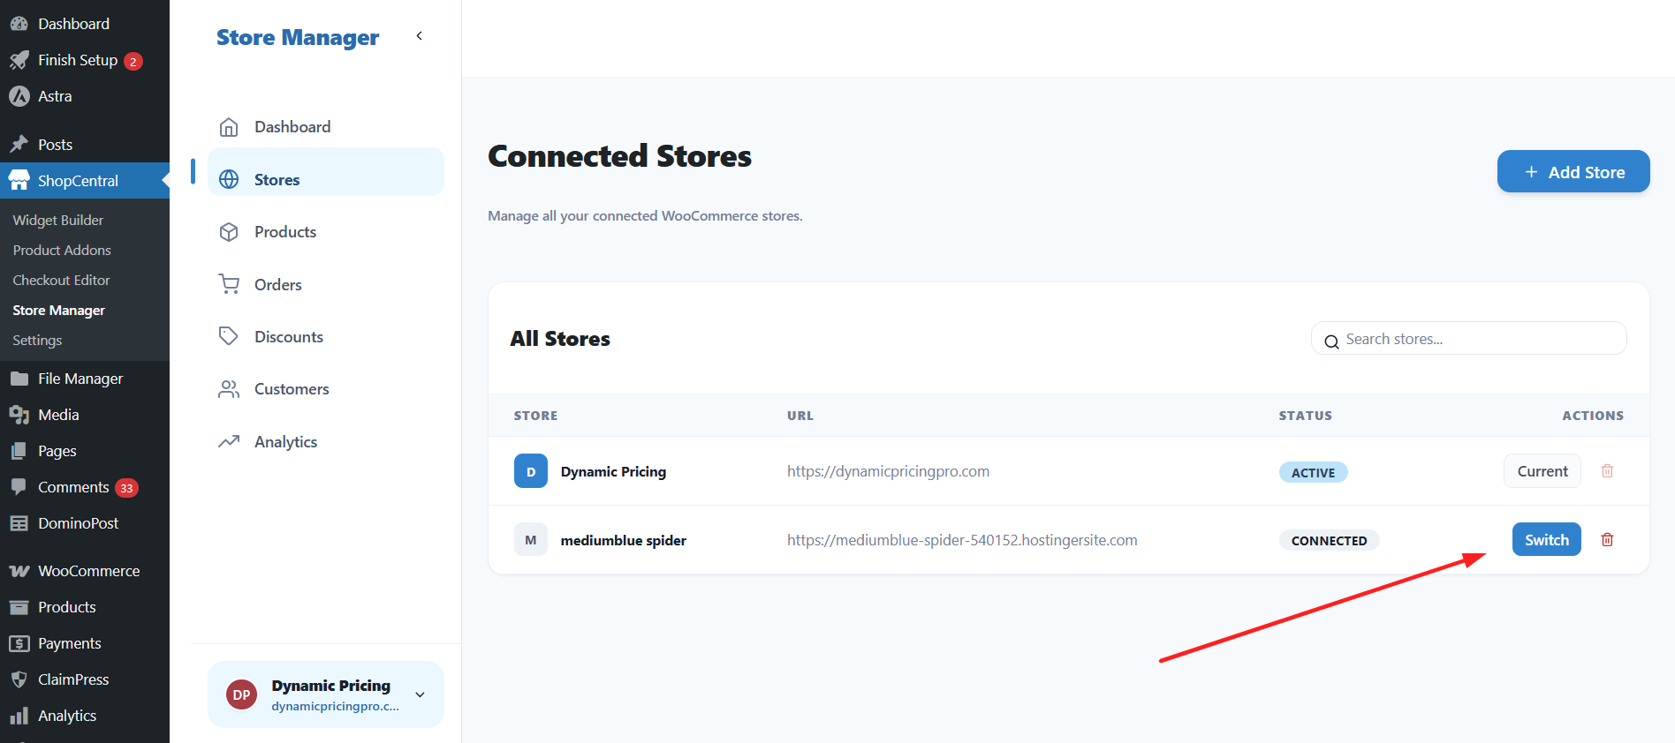Click the ACTIVE status badge
1675x743 pixels.
pos(1313,472)
